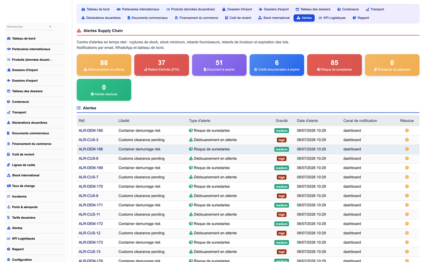
Task: Click the dashboard cell in the ALR-DEM-172 row
Action: pos(352,224)
